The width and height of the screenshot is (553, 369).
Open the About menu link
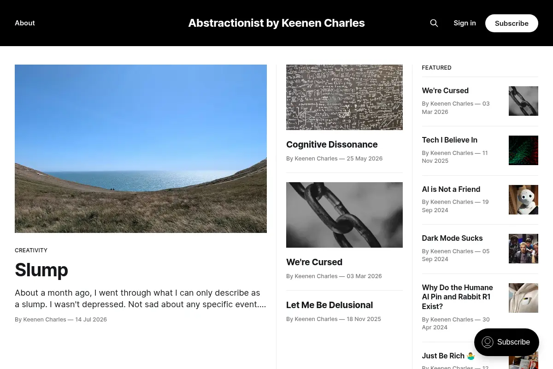(25, 23)
